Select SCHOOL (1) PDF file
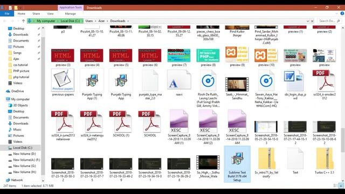The height and width of the screenshot is (194, 345). (x=121, y=121)
